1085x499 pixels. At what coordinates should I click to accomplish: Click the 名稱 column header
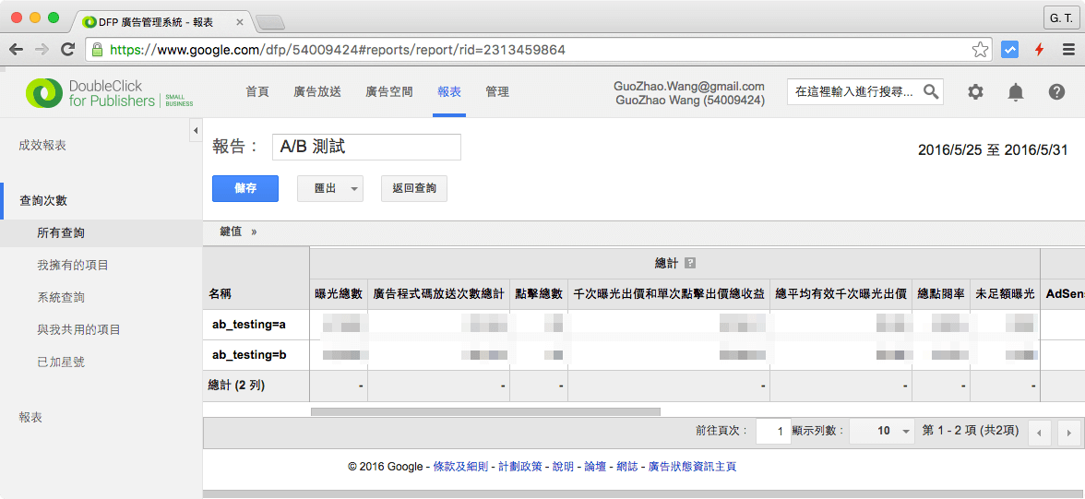click(x=220, y=293)
